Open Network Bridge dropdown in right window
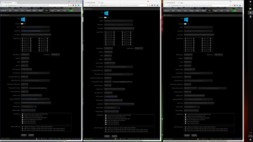Viewport: 253px width, 142px height. [191, 111]
